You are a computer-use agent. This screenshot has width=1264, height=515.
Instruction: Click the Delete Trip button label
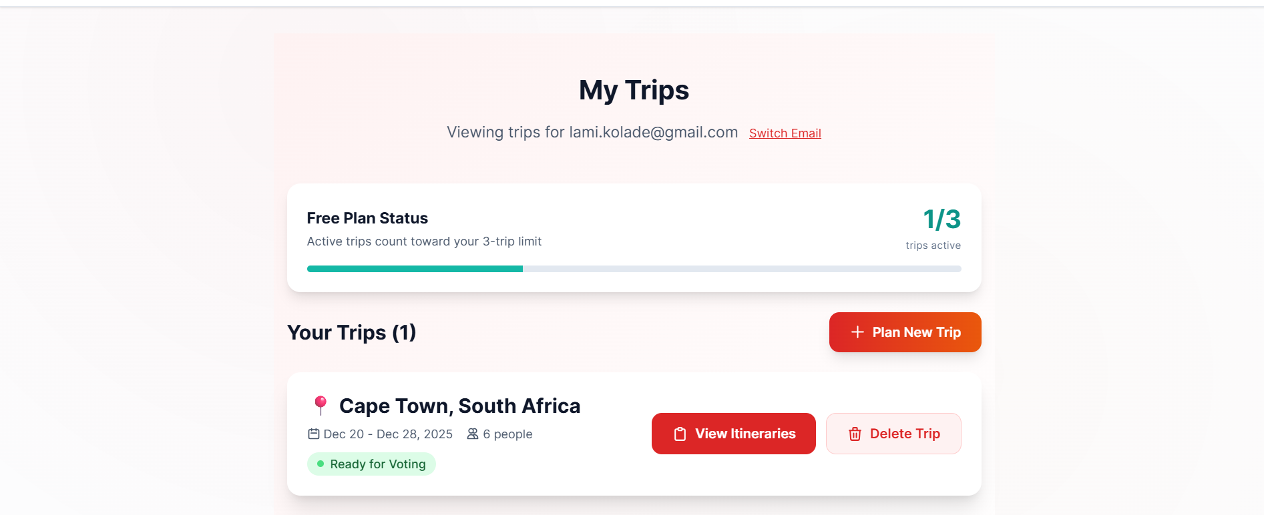tap(904, 434)
